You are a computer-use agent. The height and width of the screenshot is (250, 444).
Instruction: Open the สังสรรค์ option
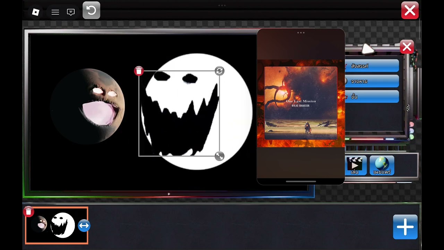(x=372, y=66)
